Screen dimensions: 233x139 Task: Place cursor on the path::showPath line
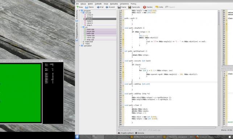pos(134,28)
